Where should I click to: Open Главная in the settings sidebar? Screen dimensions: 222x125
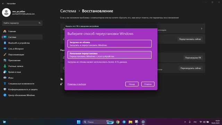point(22,31)
